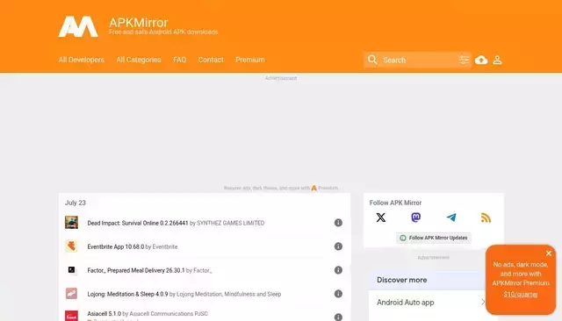The height and width of the screenshot is (321, 562).
Task: Open Asiacell app icon thumbnail
Action: pos(71,316)
